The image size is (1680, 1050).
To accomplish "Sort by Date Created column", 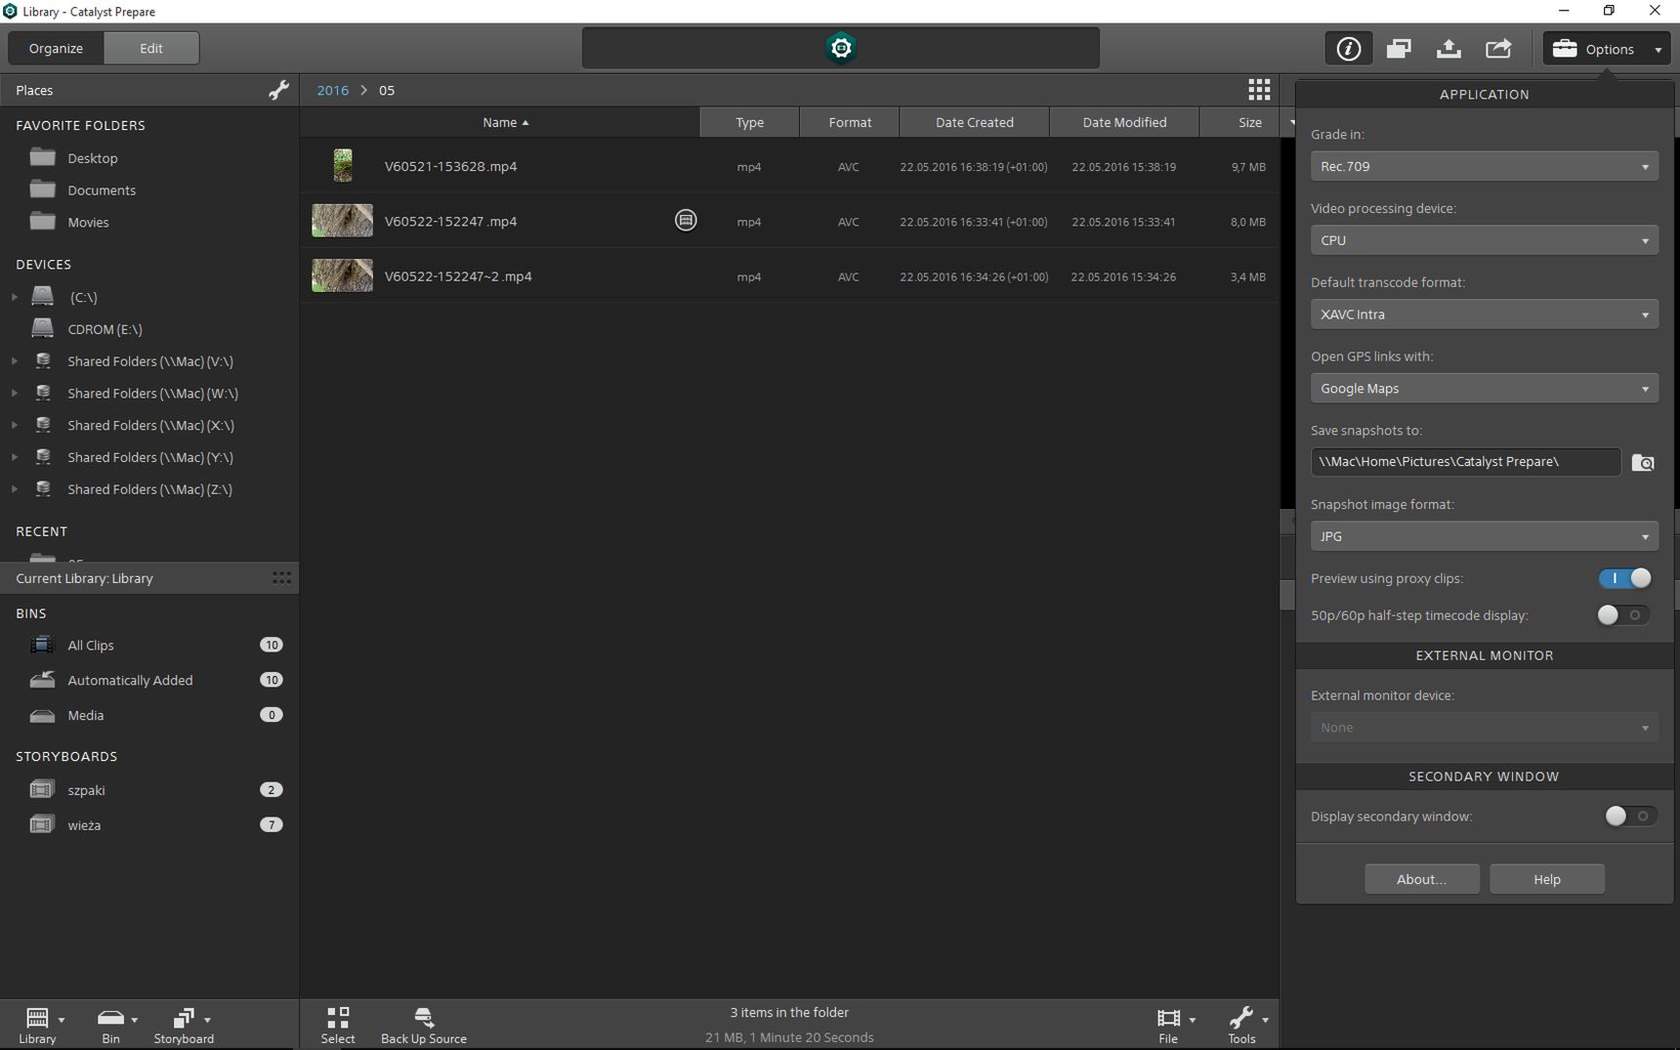I will pyautogui.click(x=974, y=122).
